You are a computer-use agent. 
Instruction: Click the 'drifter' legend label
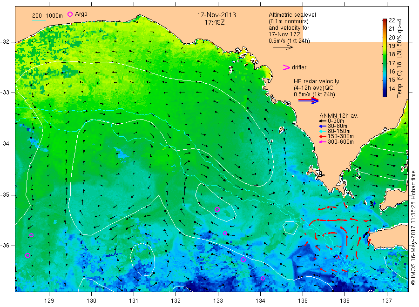299,67
